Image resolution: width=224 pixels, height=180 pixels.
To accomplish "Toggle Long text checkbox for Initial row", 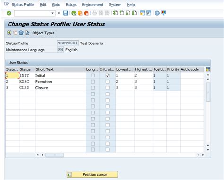I will coord(93,76).
